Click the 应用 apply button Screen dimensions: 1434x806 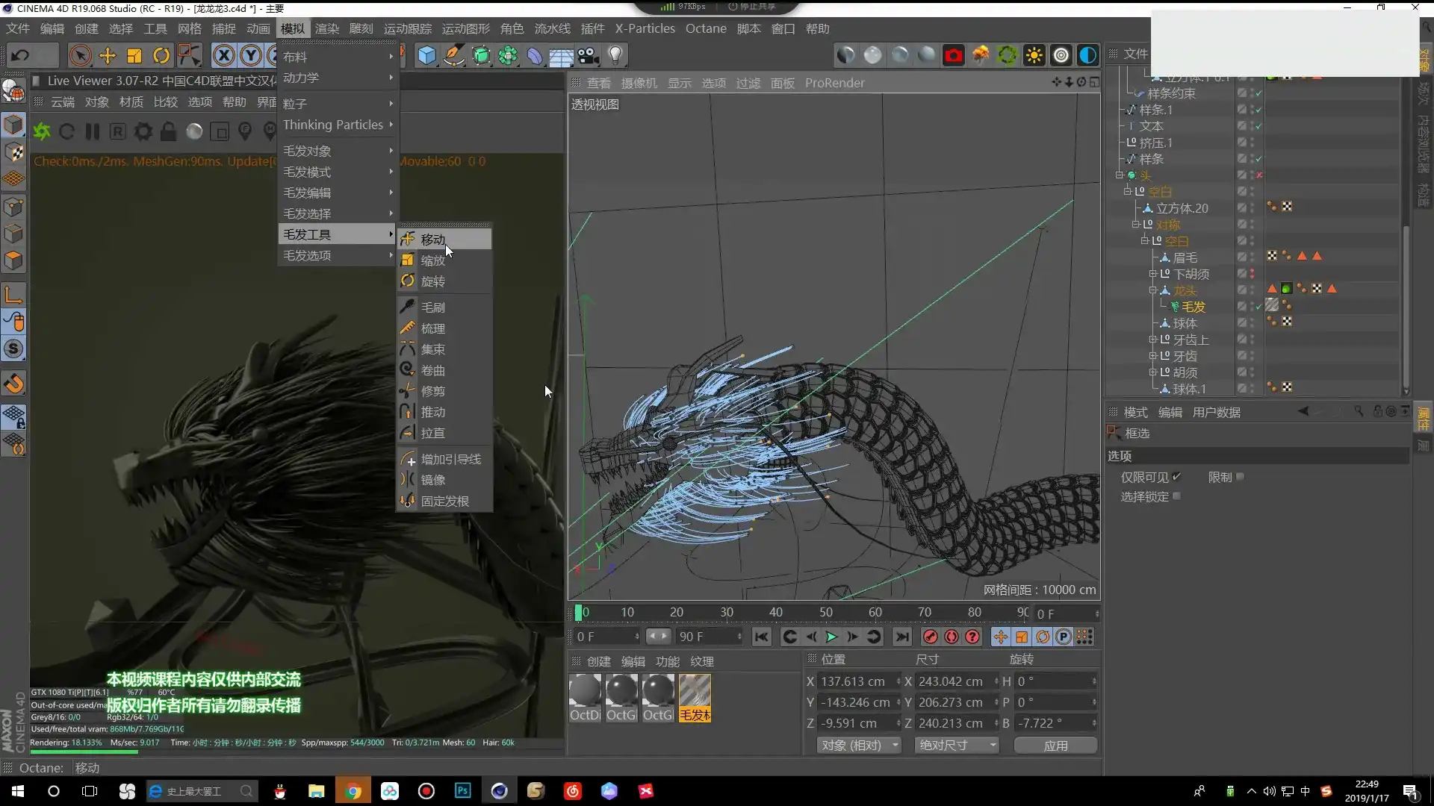coord(1055,745)
